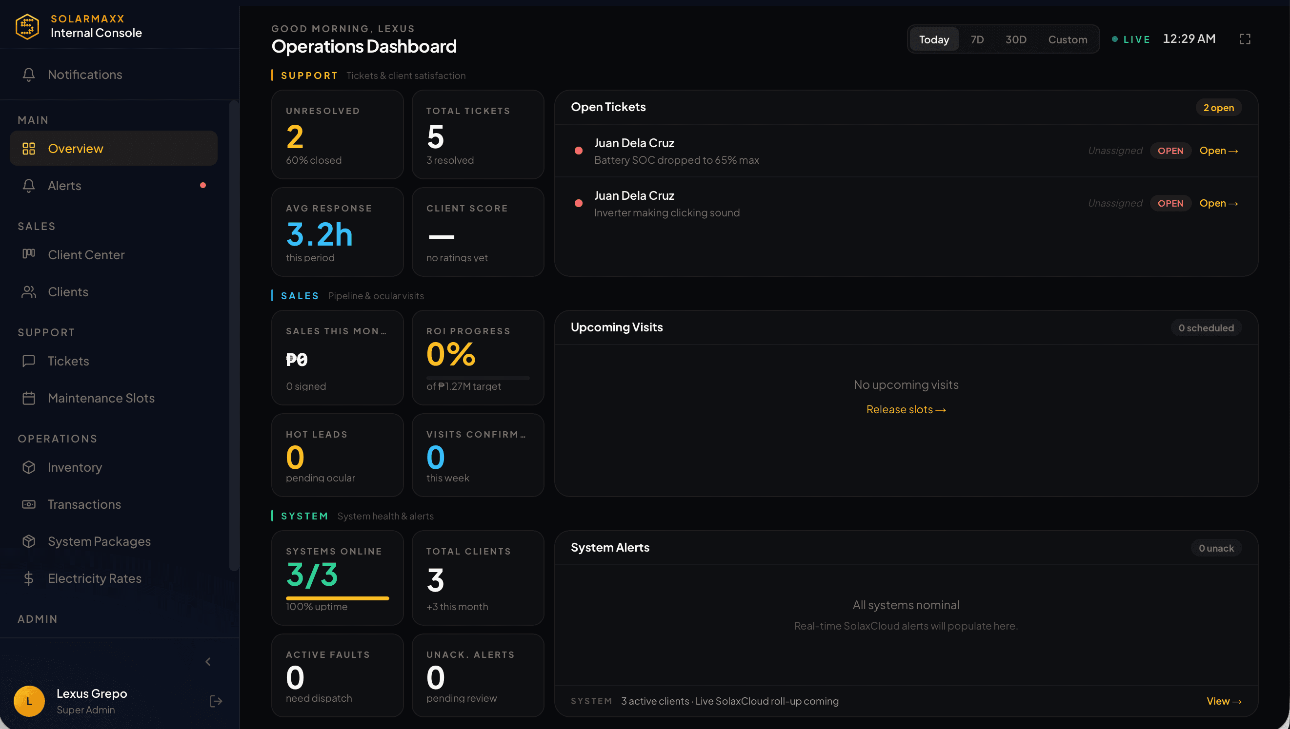Click the LIVE status indicator
The height and width of the screenshot is (729, 1290).
click(x=1130, y=39)
